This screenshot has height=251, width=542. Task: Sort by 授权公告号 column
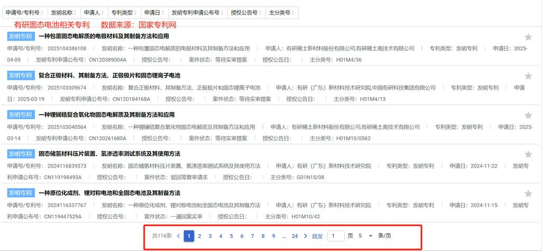(x=247, y=13)
